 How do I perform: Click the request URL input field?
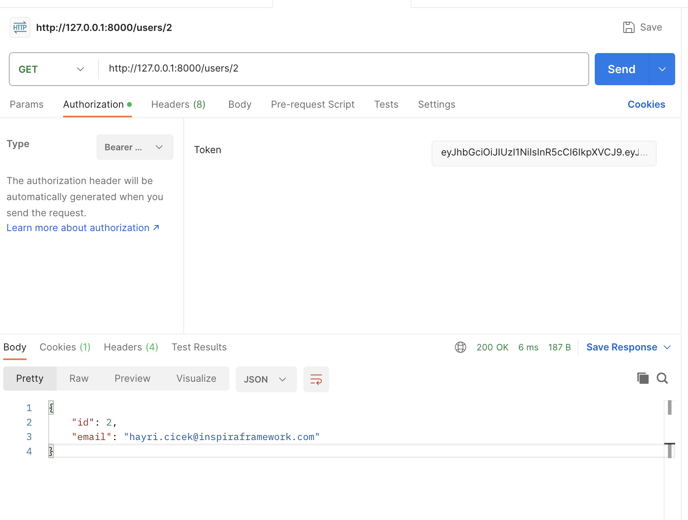(x=344, y=69)
